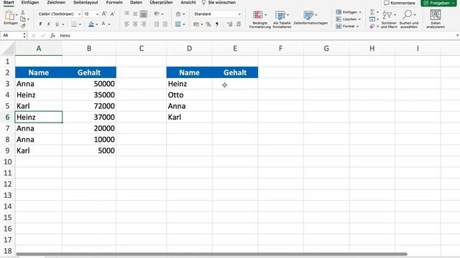This screenshot has width=460, height=258.
Task: Click the clear eraser icon
Action: tap(372, 27)
